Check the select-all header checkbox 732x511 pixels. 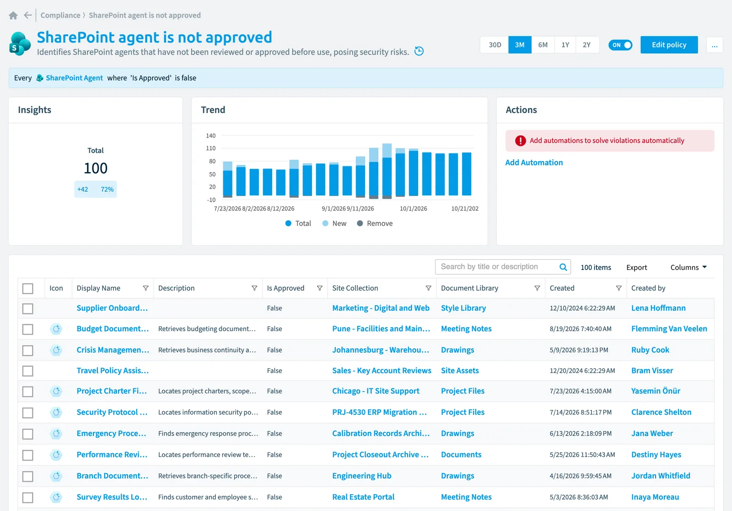[28, 289]
